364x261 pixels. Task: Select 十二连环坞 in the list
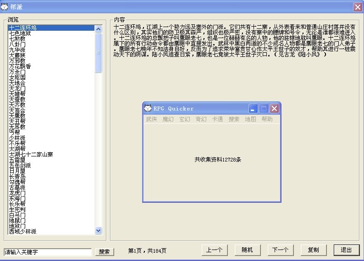tap(51, 28)
